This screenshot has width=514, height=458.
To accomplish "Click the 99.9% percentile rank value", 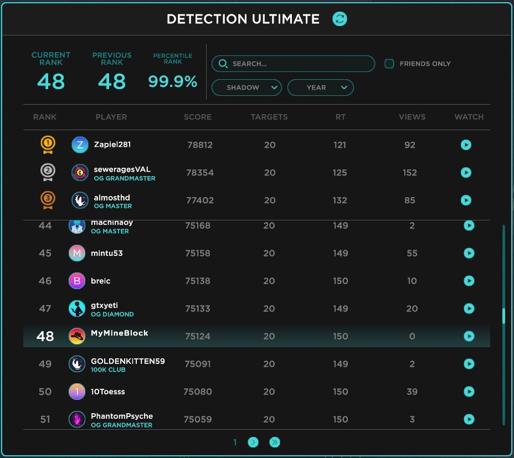I will point(173,81).
